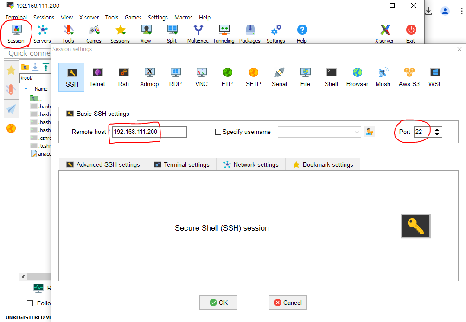Open the Network settings tab
This screenshot has height=322, width=466.
251,164
